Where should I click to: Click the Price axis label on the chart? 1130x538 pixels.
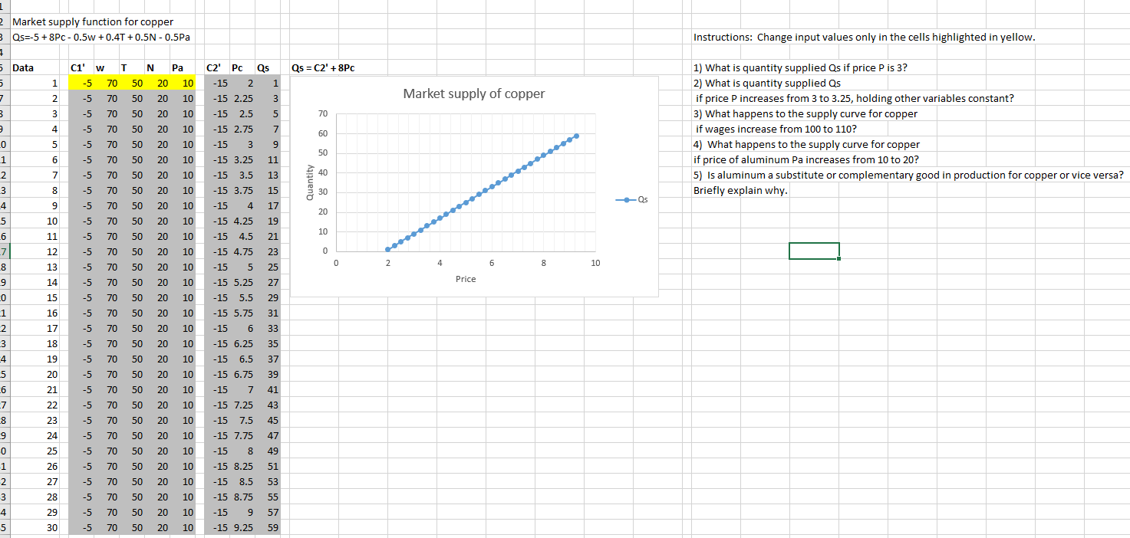[465, 279]
